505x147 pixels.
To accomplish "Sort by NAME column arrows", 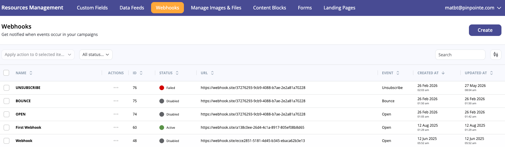I will [x=31, y=73].
